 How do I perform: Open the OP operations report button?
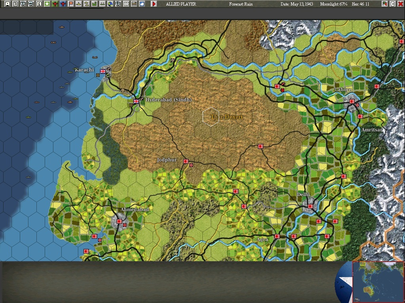pyautogui.click(x=126, y=4)
